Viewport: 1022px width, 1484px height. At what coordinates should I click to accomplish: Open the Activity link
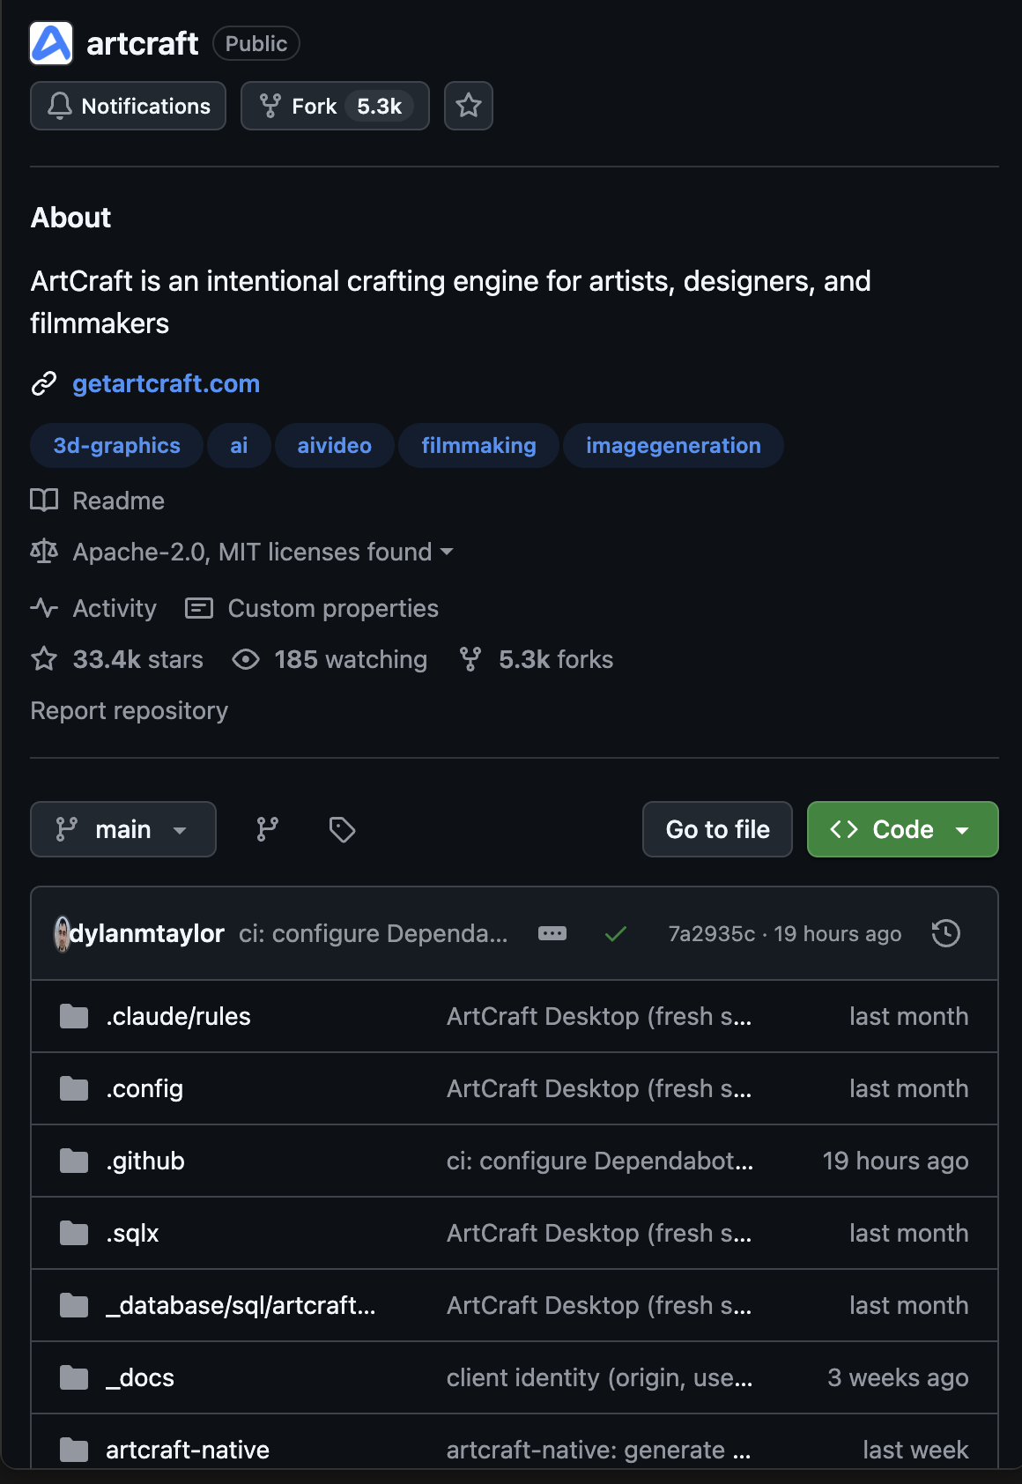(x=93, y=608)
